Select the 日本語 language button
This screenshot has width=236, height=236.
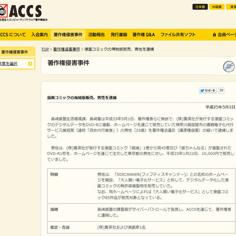[x=200, y=7]
